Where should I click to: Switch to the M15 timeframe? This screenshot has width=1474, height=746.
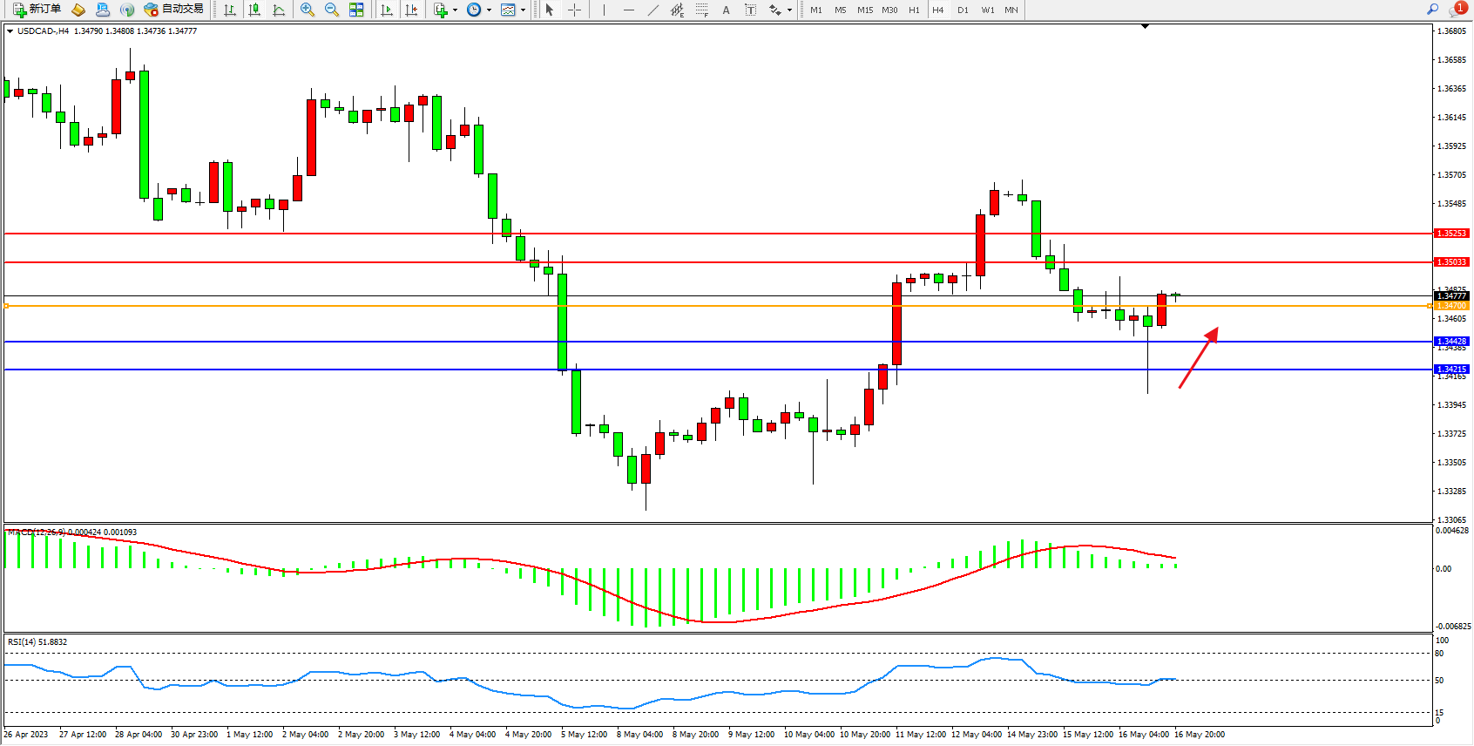coord(864,10)
